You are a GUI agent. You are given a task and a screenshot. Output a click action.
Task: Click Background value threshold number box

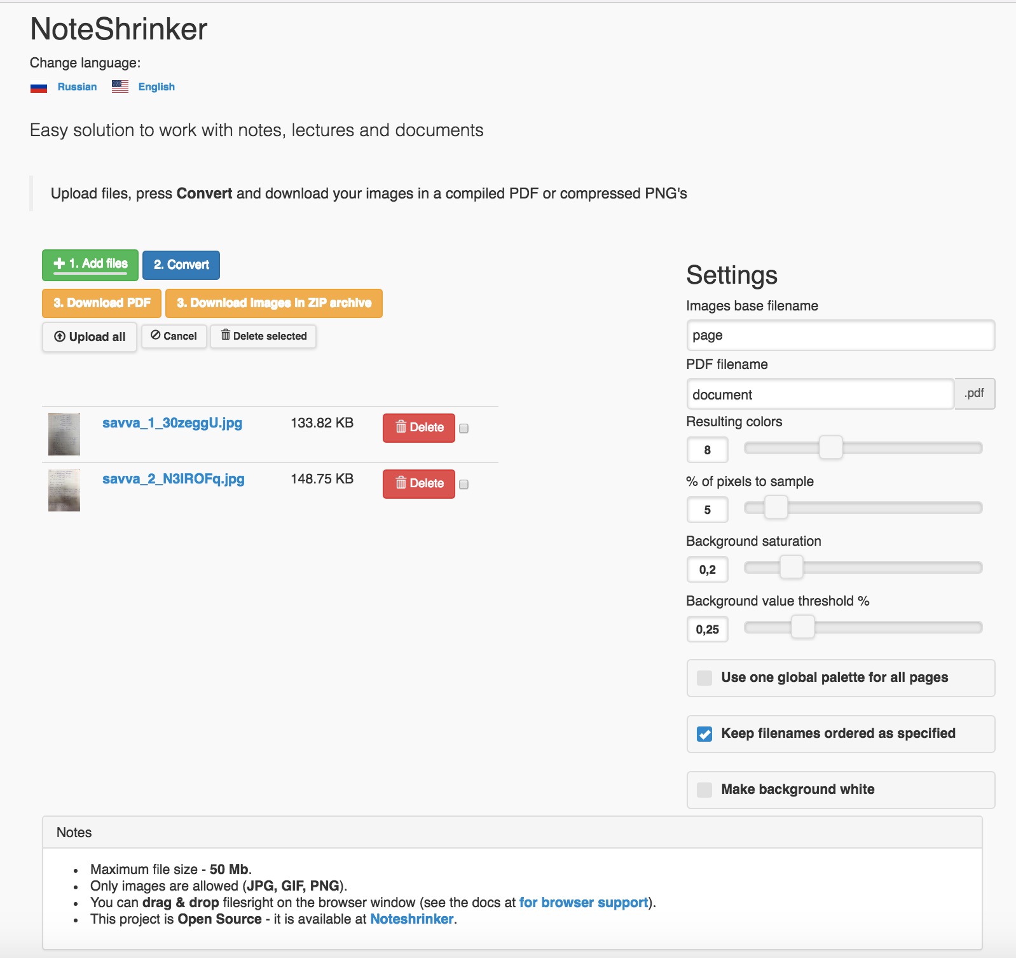click(x=707, y=630)
